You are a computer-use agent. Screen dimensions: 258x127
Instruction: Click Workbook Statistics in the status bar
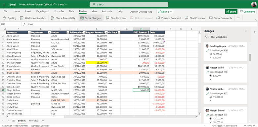[40, 126]
